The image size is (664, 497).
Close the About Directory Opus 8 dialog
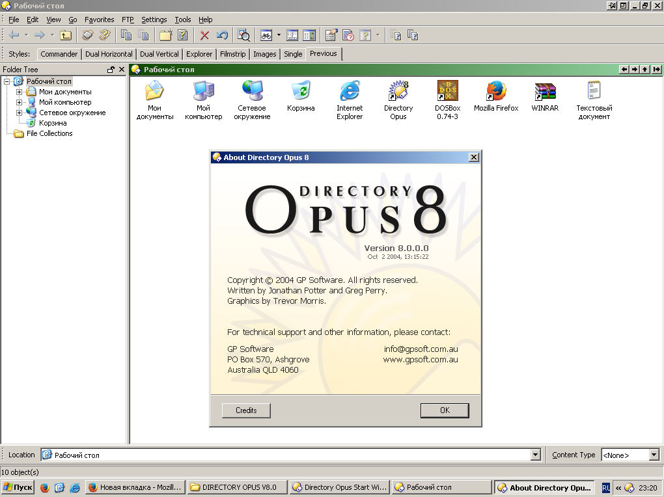[x=474, y=157]
